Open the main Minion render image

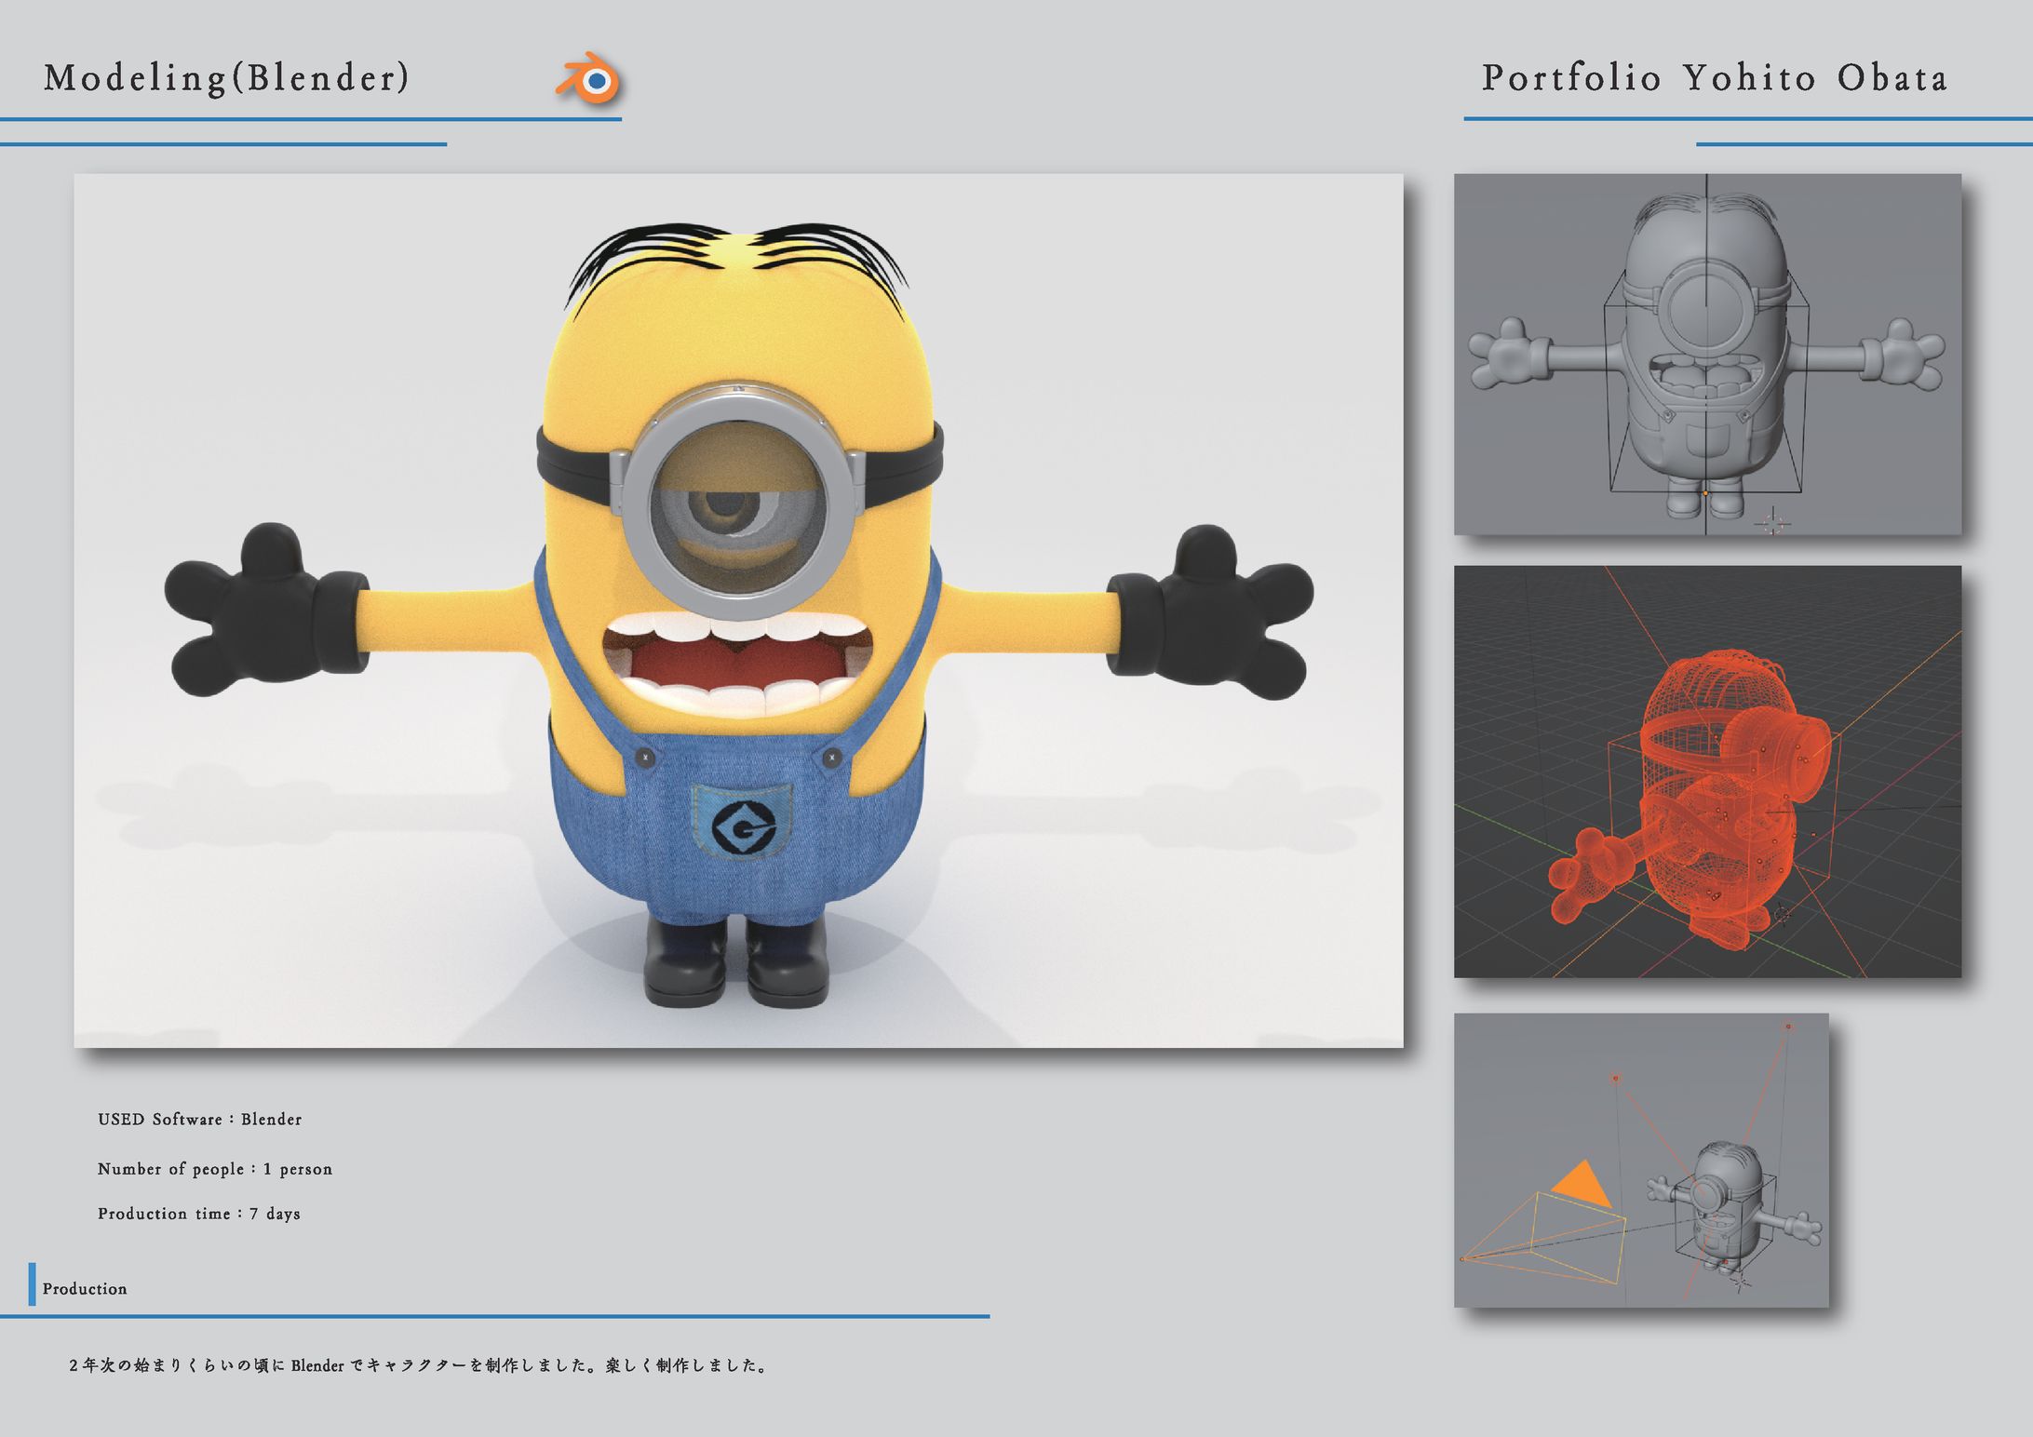pos(738,611)
